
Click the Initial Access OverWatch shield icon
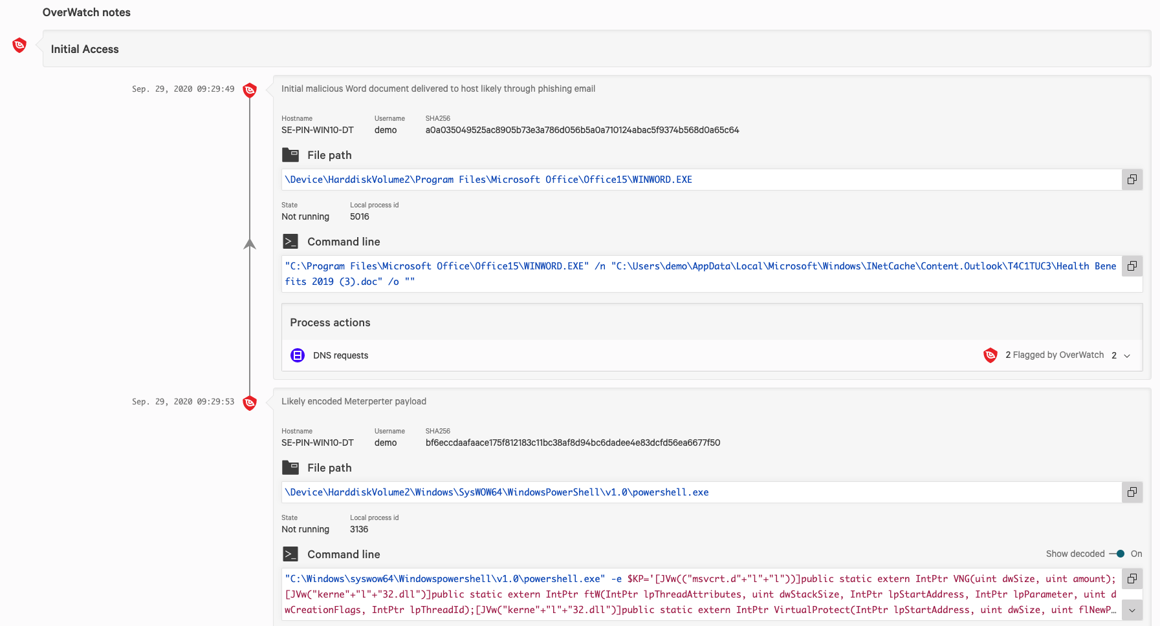tap(19, 45)
